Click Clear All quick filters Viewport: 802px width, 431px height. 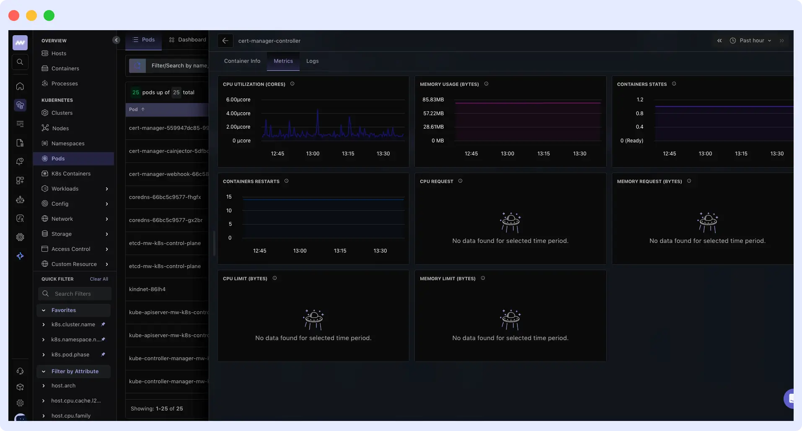pos(99,279)
